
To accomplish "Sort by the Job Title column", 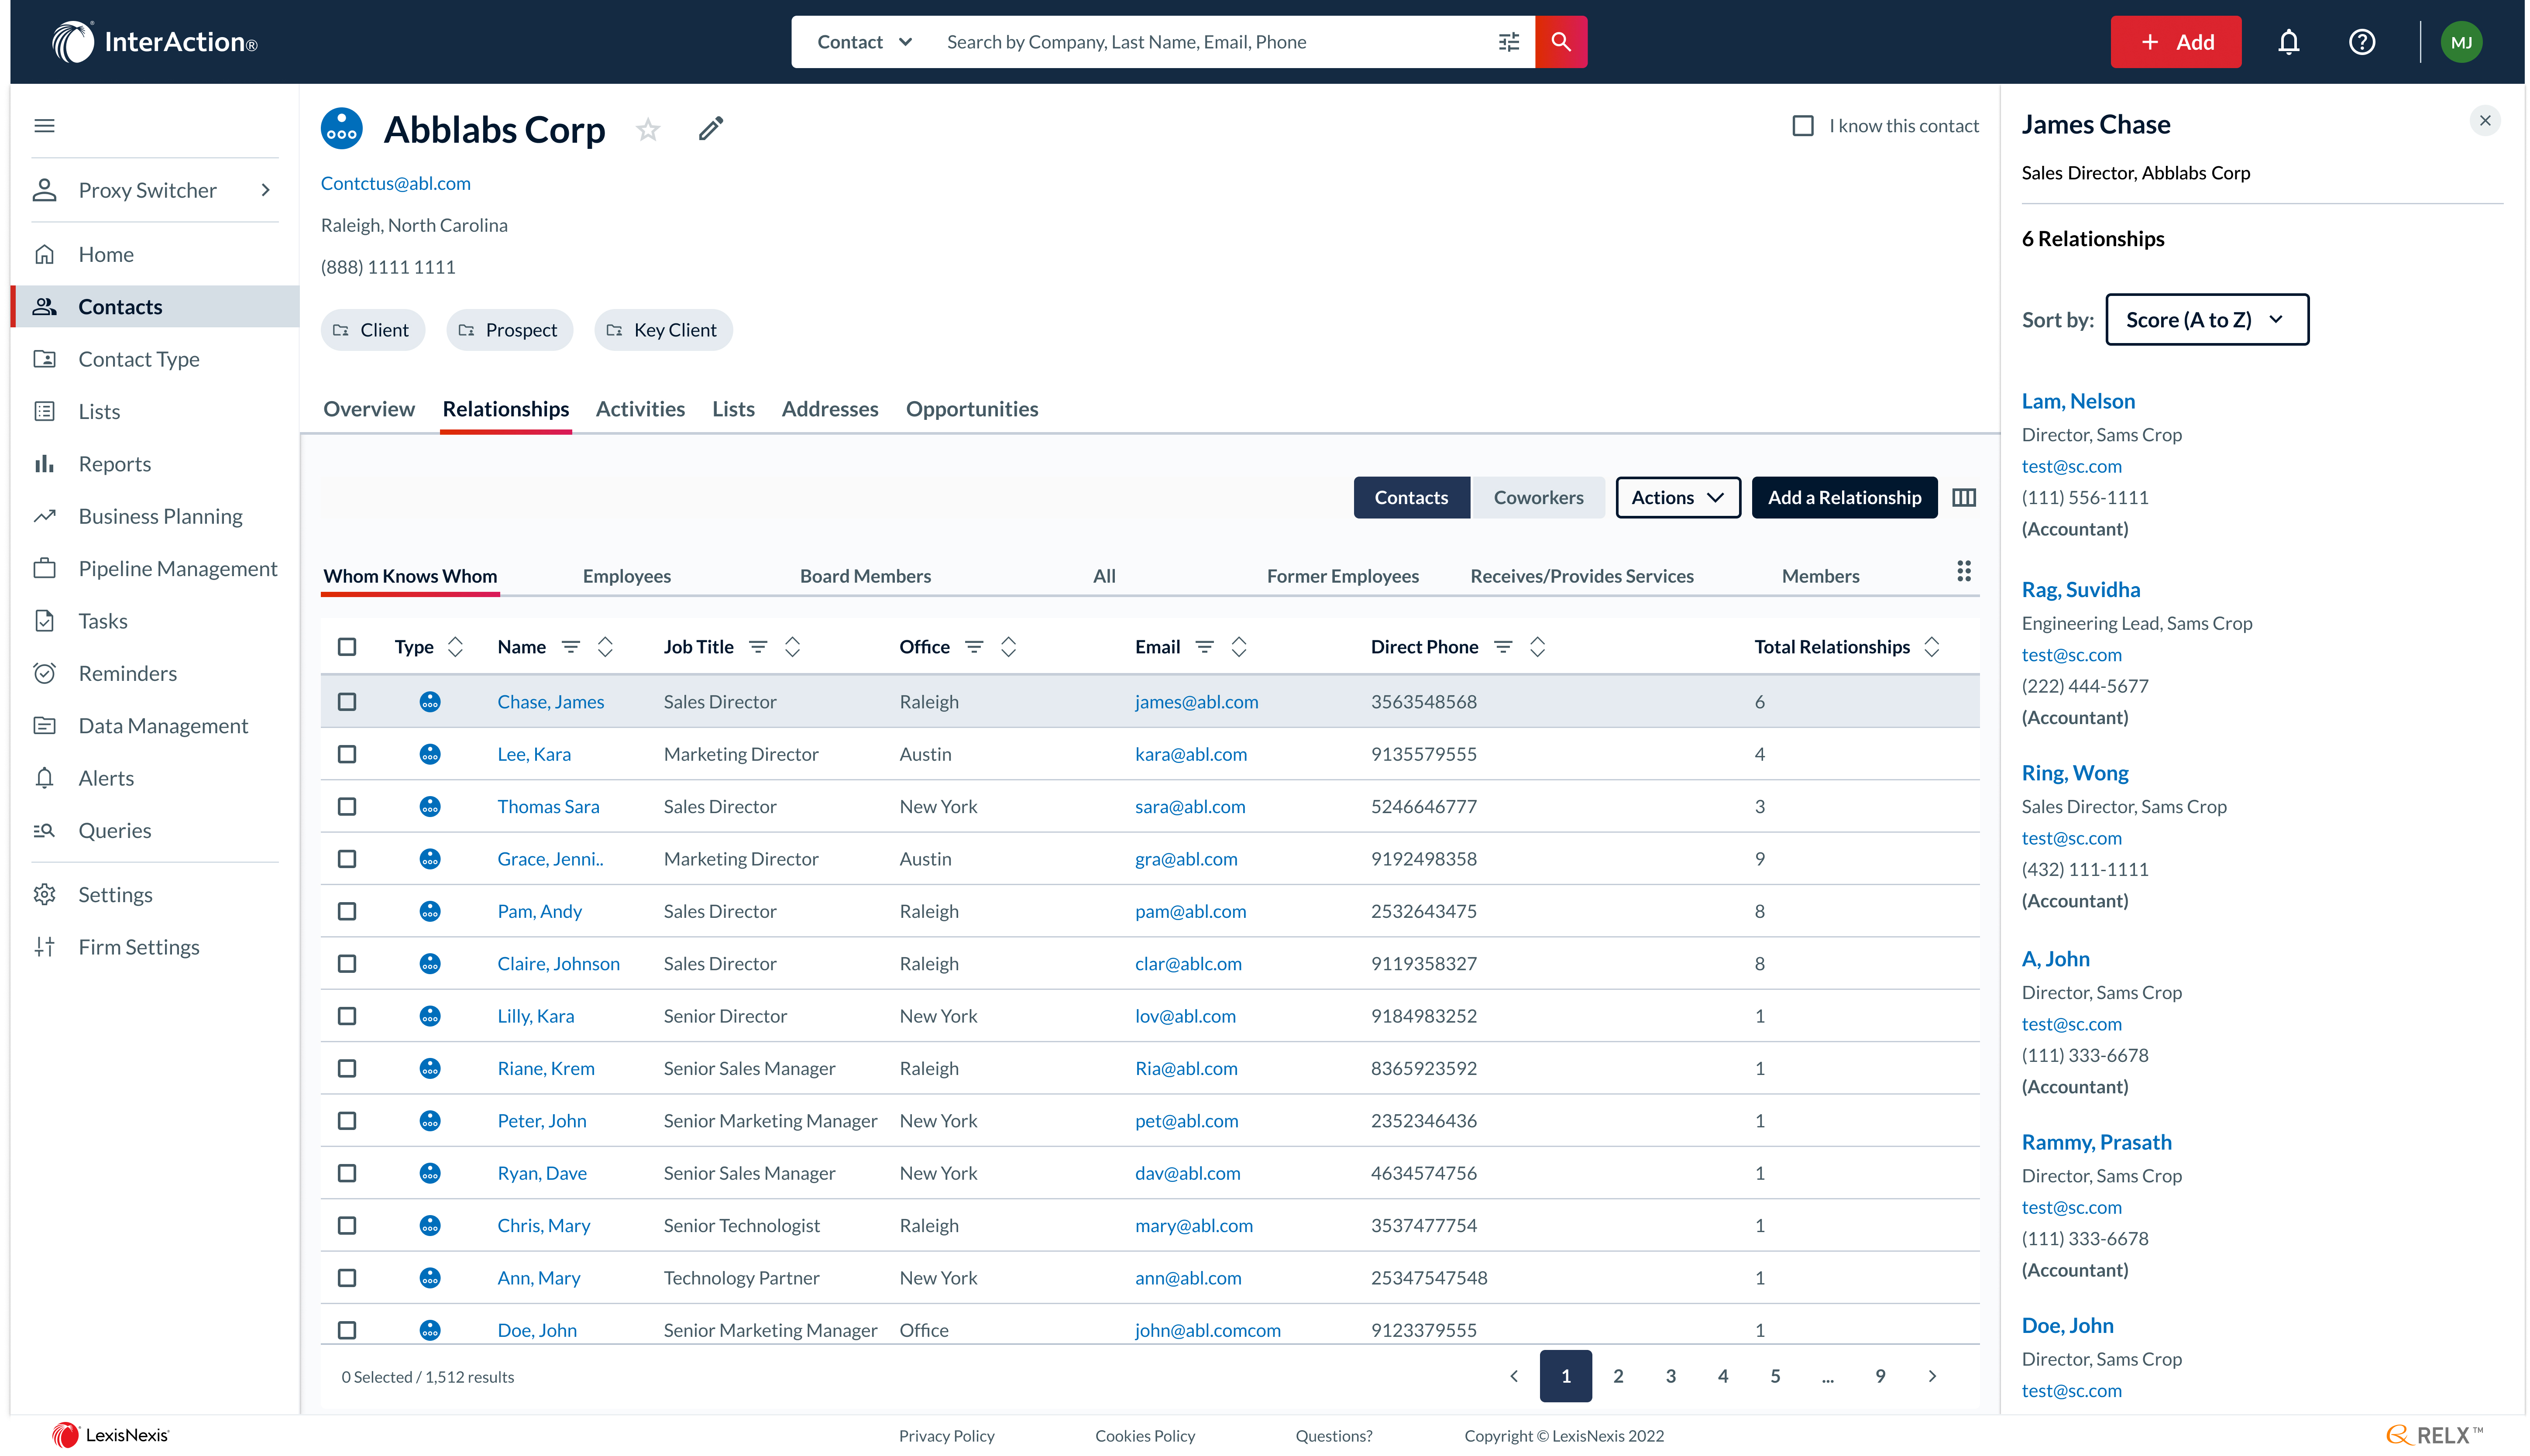I will [792, 647].
